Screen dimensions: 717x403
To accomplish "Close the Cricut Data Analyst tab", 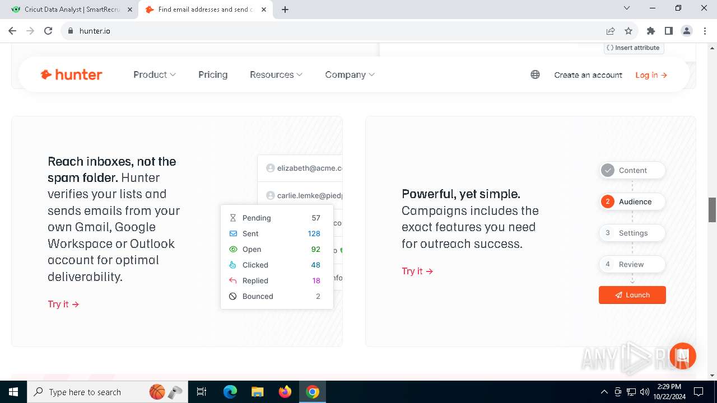I will point(129,10).
